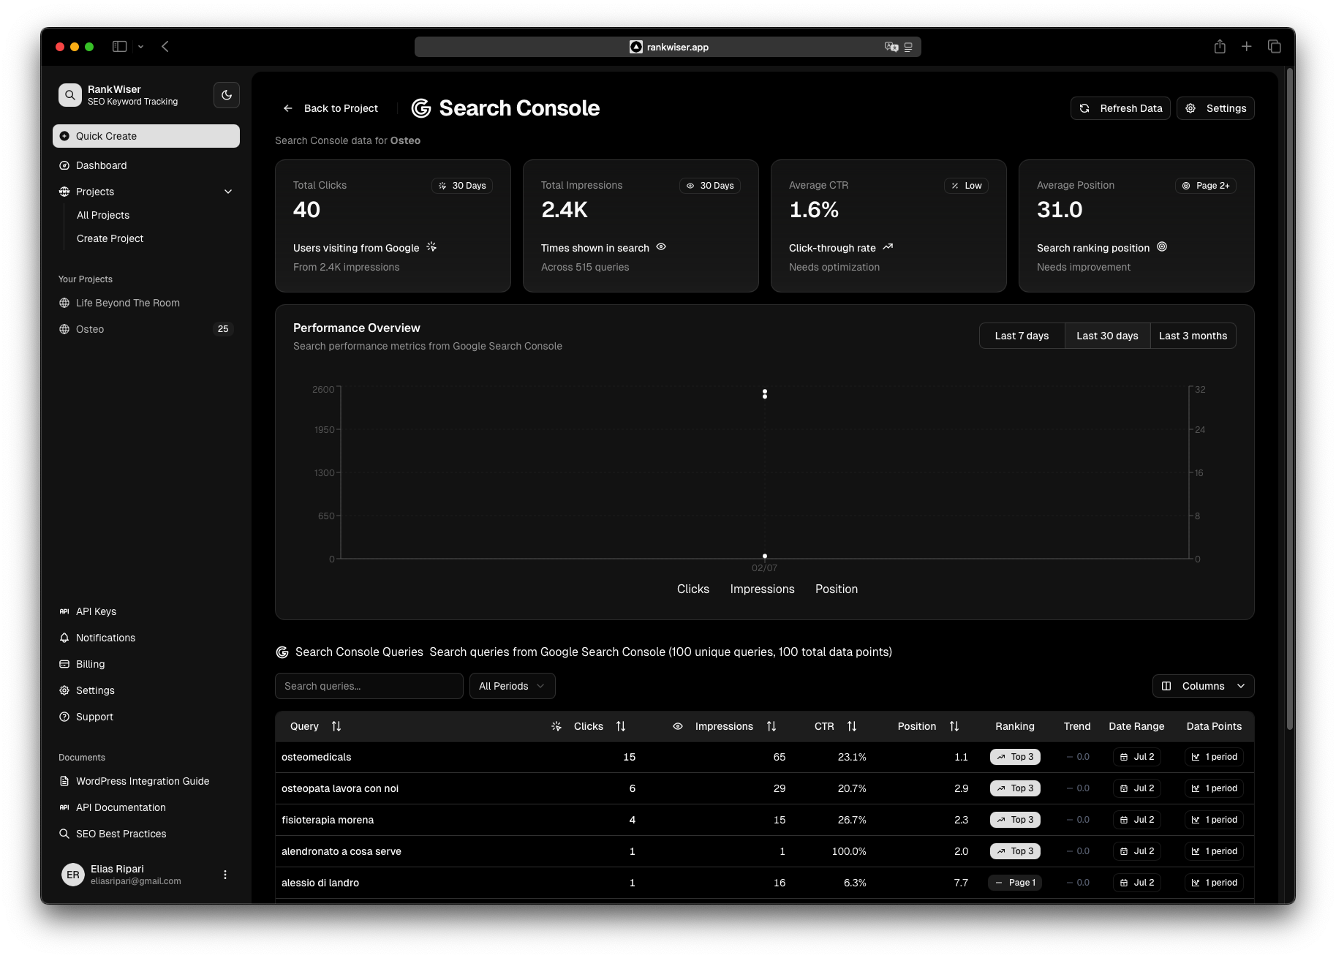Open Billing card icon
1336x958 pixels.
coord(64,664)
